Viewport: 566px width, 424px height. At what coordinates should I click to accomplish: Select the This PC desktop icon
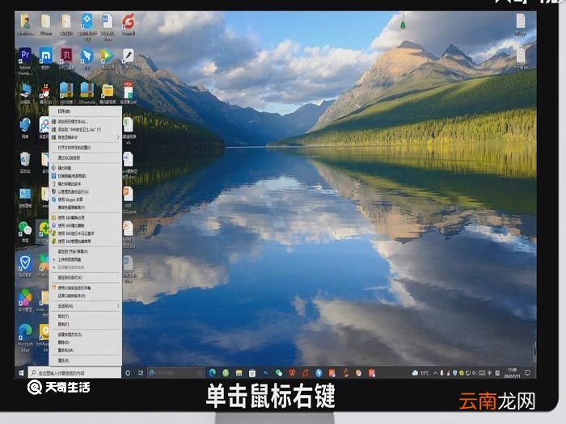25,92
